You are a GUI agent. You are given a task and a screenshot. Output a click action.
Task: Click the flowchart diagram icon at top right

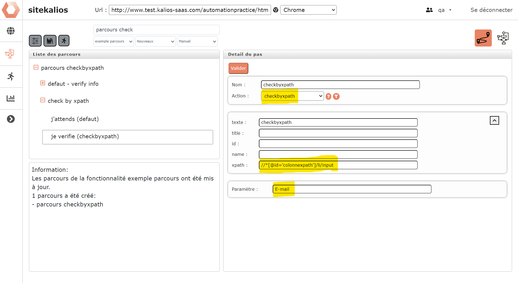[x=503, y=38]
